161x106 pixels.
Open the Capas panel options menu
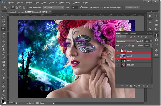[151, 33]
